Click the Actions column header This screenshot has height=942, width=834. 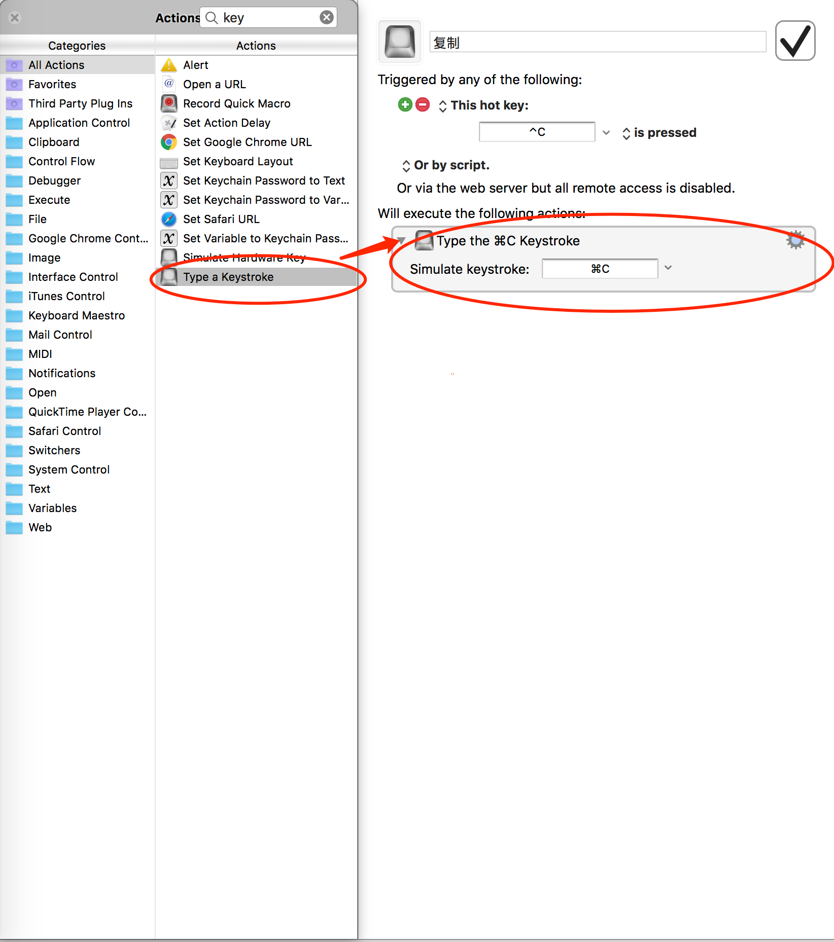256,46
